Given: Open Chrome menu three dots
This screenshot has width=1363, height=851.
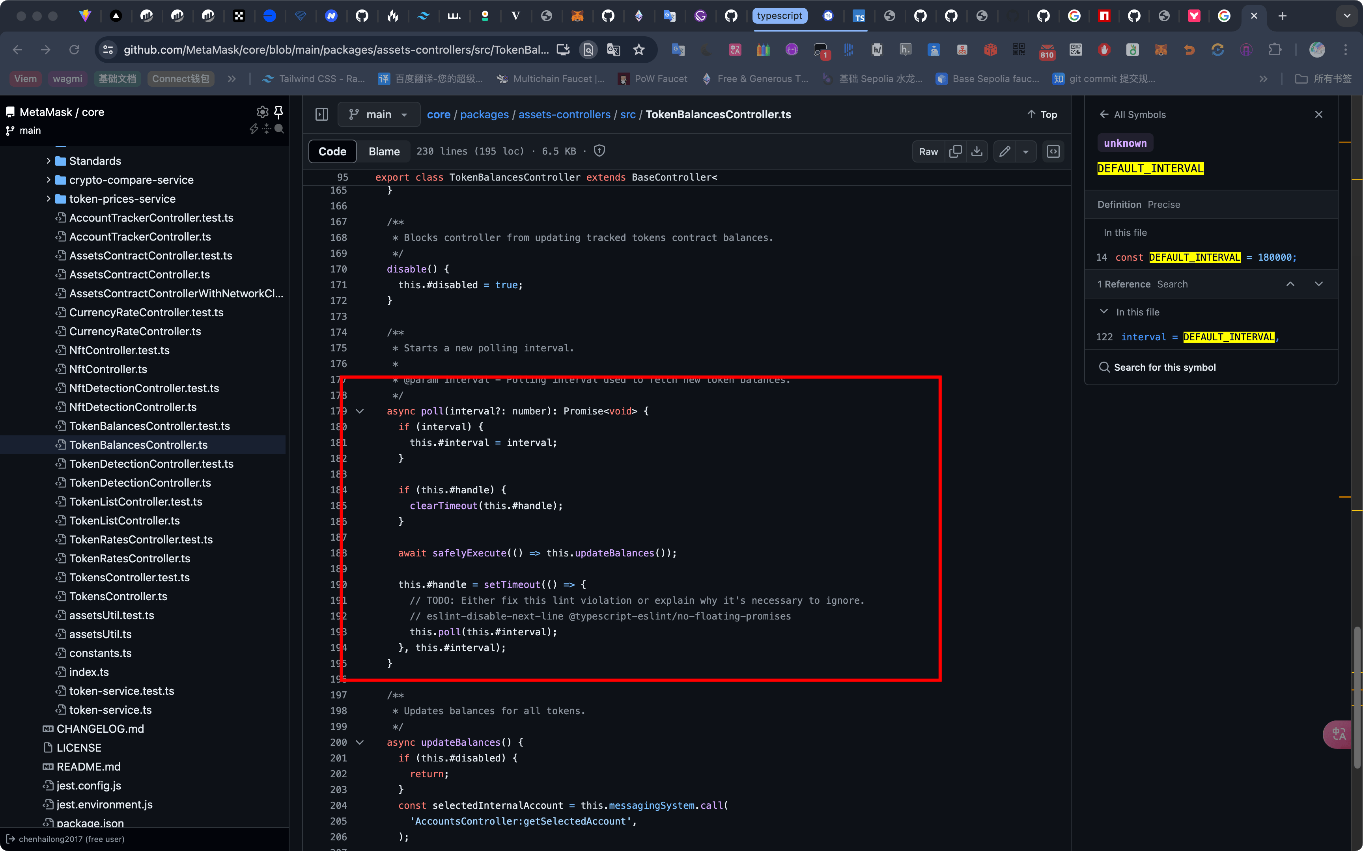Looking at the screenshot, I should (1346, 50).
